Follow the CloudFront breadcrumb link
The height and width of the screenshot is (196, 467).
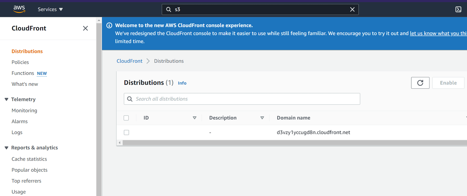point(129,61)
